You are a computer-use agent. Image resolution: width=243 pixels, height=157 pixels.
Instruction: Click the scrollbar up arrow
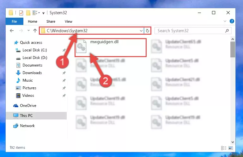(233, 39)
